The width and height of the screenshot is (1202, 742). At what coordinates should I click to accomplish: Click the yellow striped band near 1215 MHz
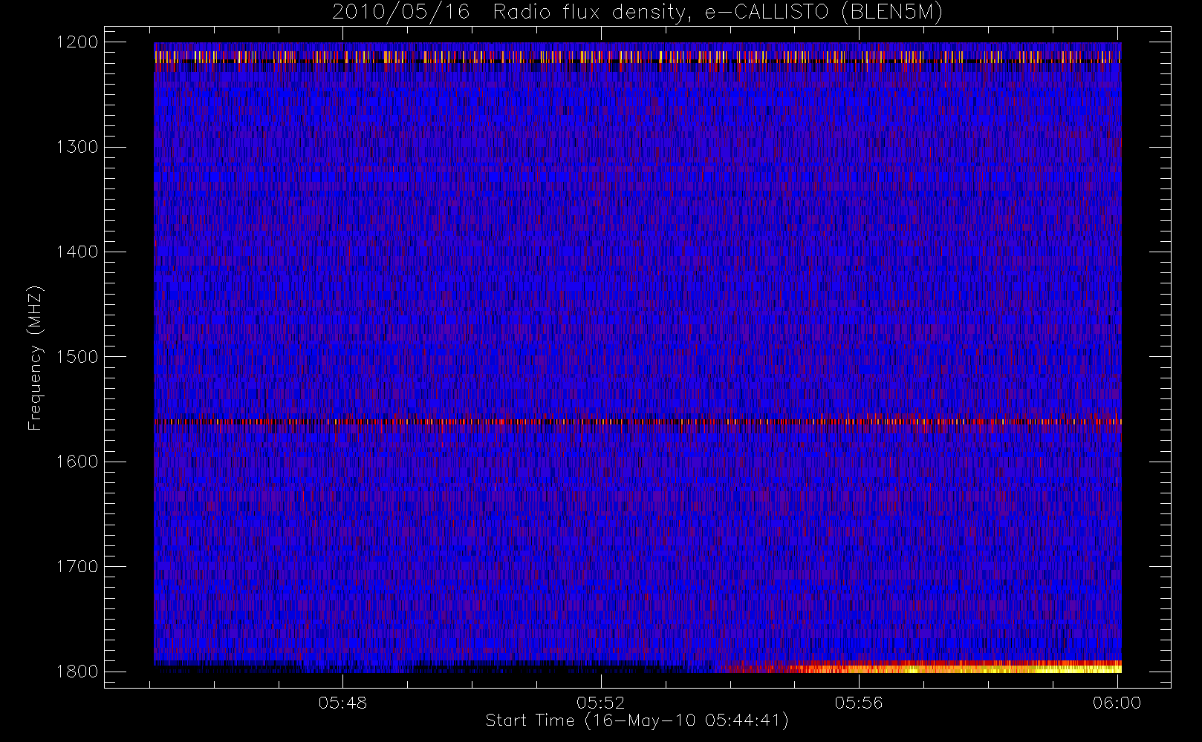coord(637,56)
